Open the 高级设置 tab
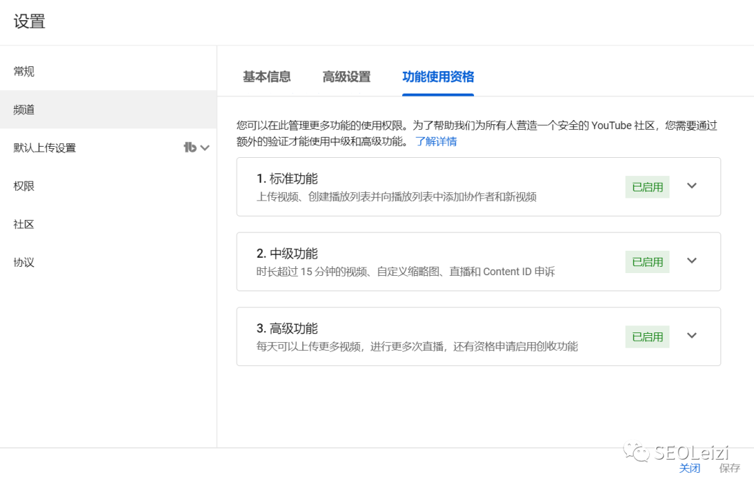Image resolution: width=754 pixels, height=484 pixels. [346, 77]
